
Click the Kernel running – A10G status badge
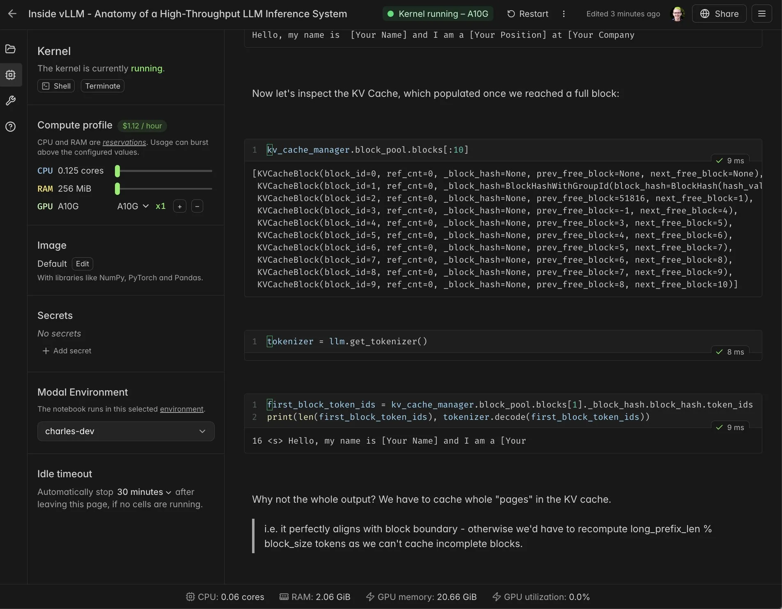click(x=438, y=14)
